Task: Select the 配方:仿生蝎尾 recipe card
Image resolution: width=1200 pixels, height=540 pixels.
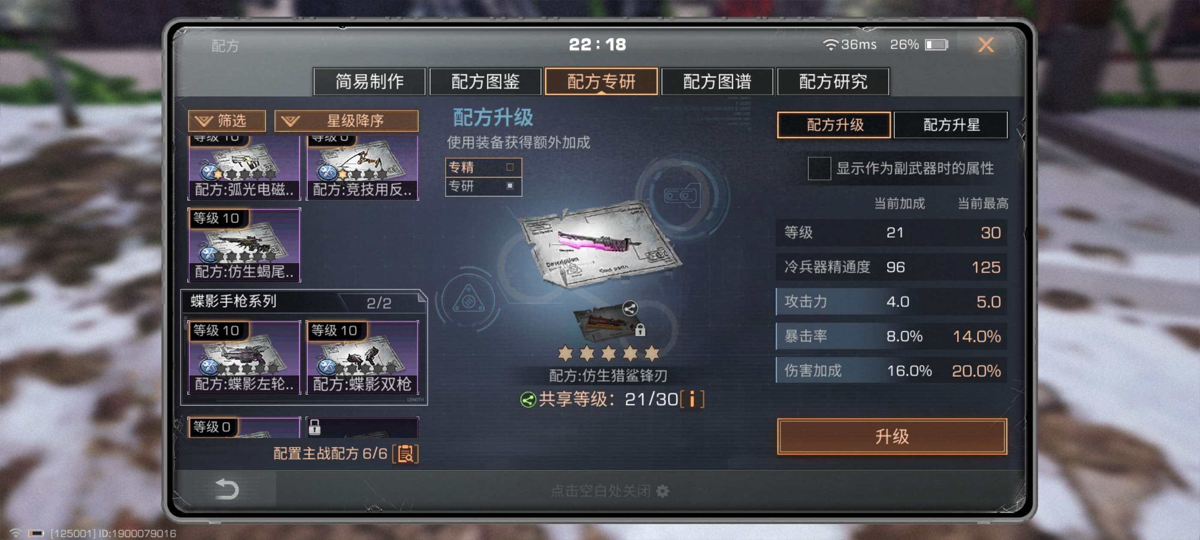Action: click(244, 245)
